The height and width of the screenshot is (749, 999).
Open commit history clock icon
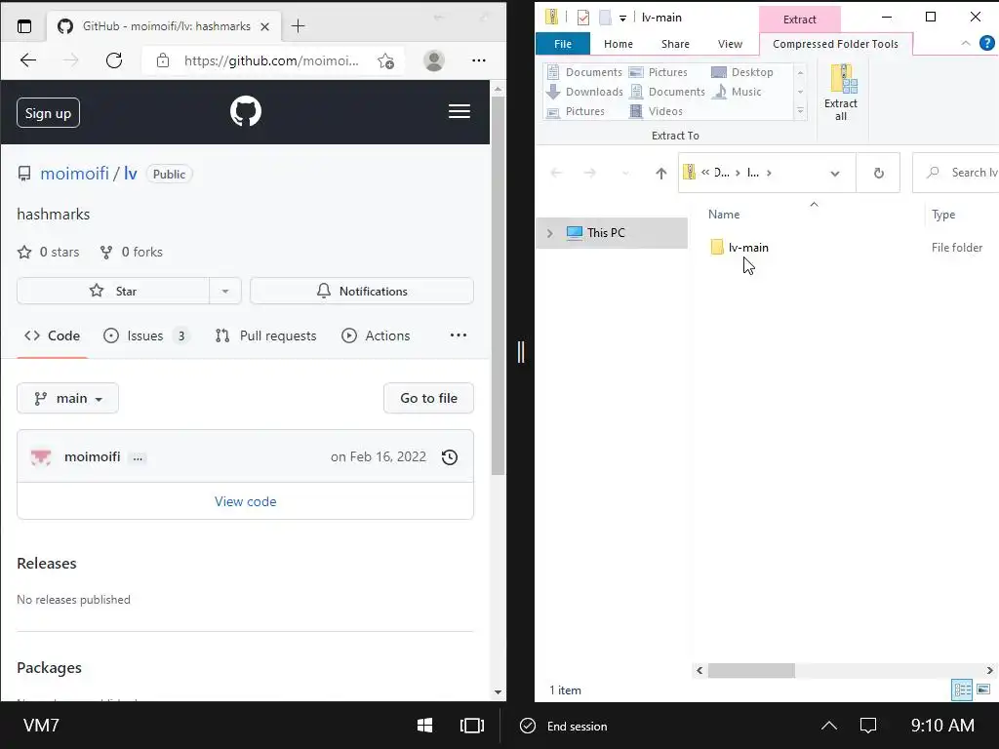pyautogui.click(x=449, y=456)
